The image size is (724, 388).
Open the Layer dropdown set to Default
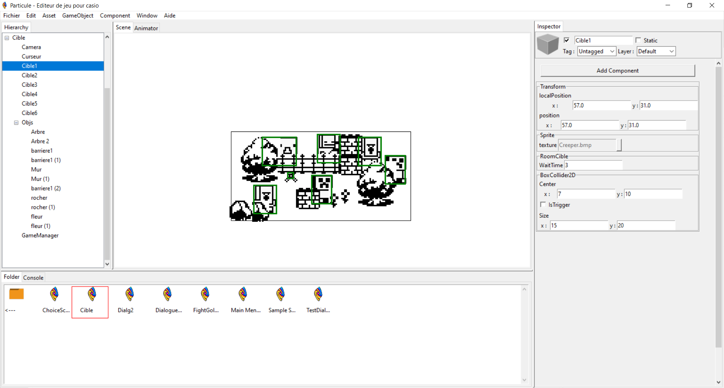coord(656,51)
